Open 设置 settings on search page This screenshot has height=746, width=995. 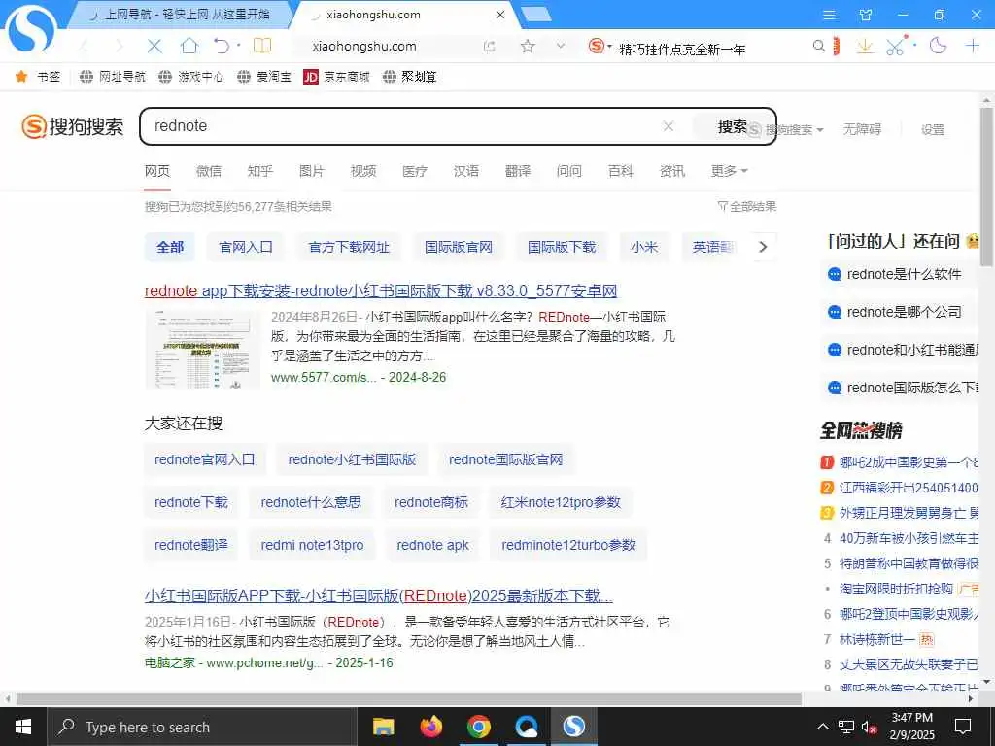(933, 129)
